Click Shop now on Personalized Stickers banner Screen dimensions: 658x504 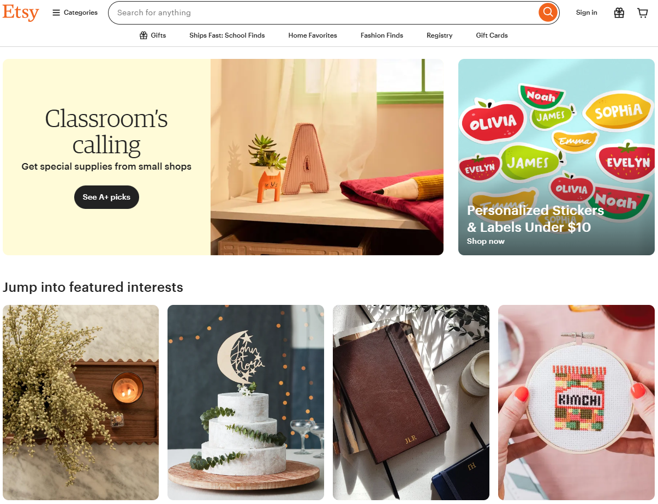coord(486,241)
